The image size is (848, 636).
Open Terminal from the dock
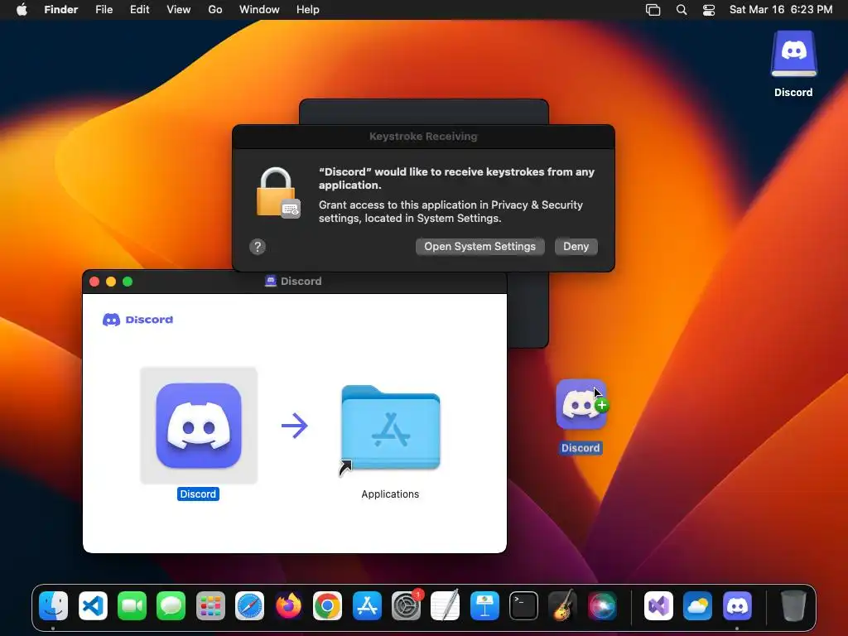523,605
